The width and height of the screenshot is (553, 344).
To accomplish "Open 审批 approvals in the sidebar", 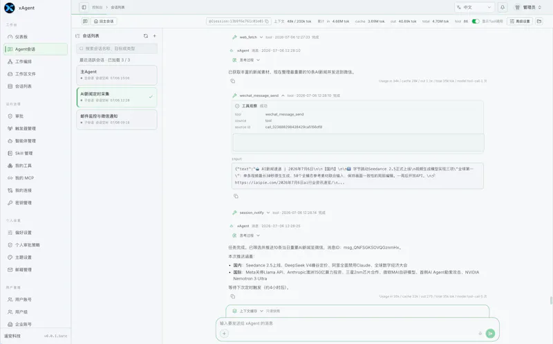I will pyautogui.click(x=36, y=116).
